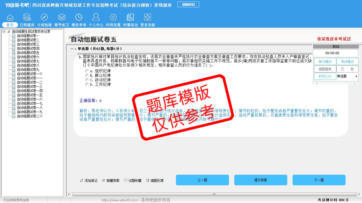This screenshot has height=203, width=362.
Task: Open time settings gear icon
Action: pyautogui.click(x=113, y=17)
